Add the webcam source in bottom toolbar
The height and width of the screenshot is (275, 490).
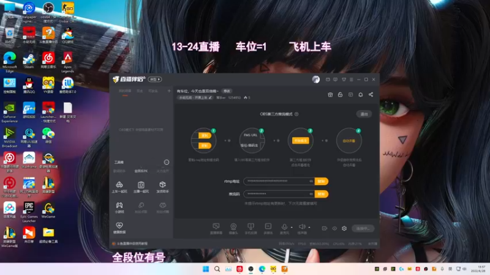click(233, 228)
